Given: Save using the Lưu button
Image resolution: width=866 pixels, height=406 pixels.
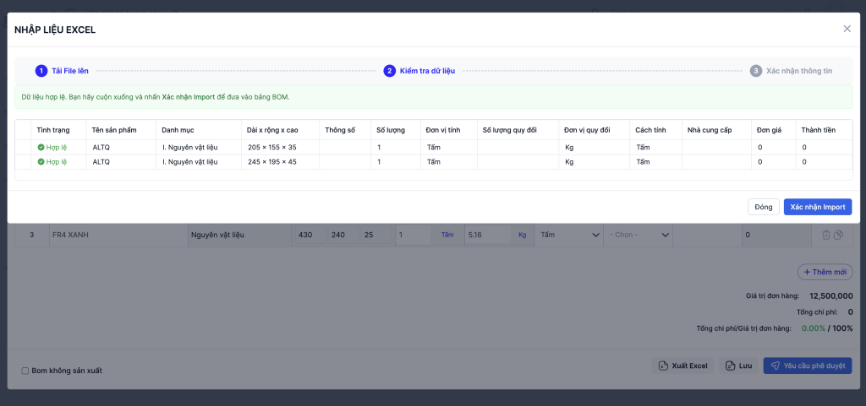Looking at the screenshot, I should tap(739, 365).
